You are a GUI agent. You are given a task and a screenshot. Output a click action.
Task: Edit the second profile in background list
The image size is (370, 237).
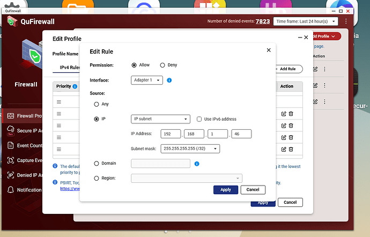(x=315, y=85)
